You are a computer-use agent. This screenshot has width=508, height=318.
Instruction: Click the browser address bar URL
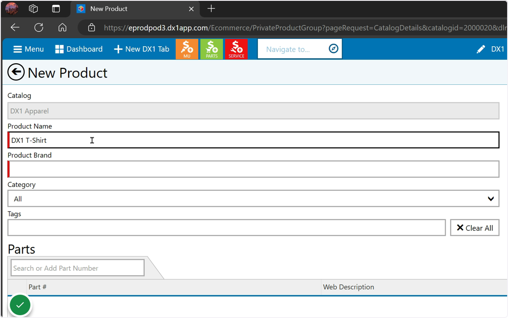click(305, 28)
